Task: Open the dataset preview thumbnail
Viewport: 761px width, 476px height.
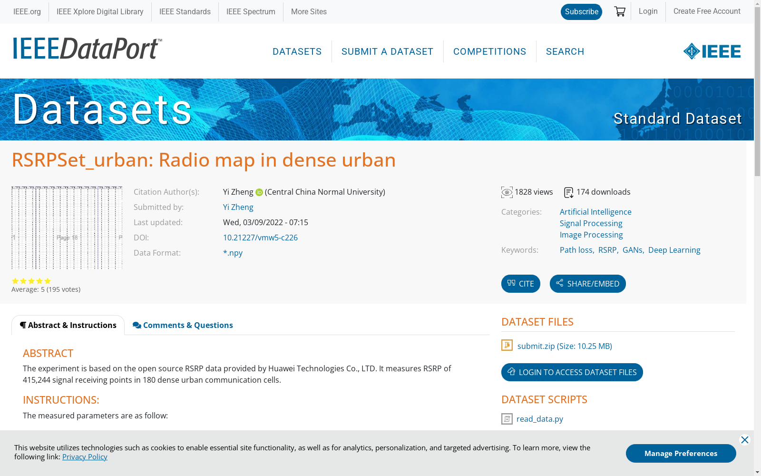Action: coord(67,228)
